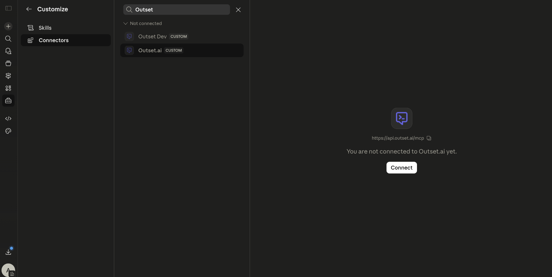Open the Connectors section
552x277 pixels.
66,40
